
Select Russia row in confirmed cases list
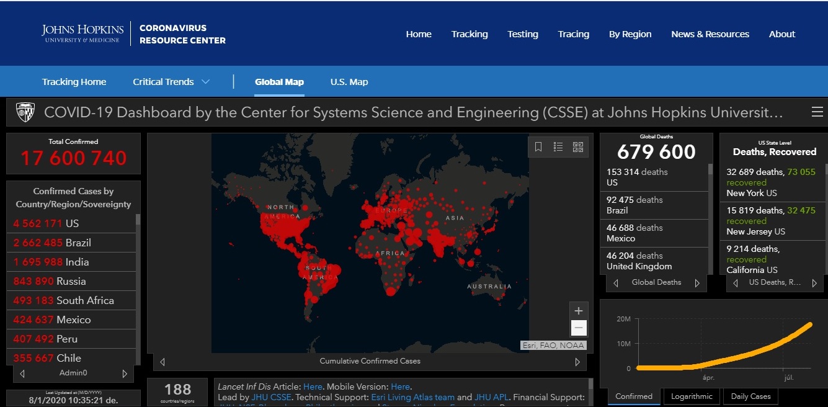pyautogui.click(x=71, y=281)
